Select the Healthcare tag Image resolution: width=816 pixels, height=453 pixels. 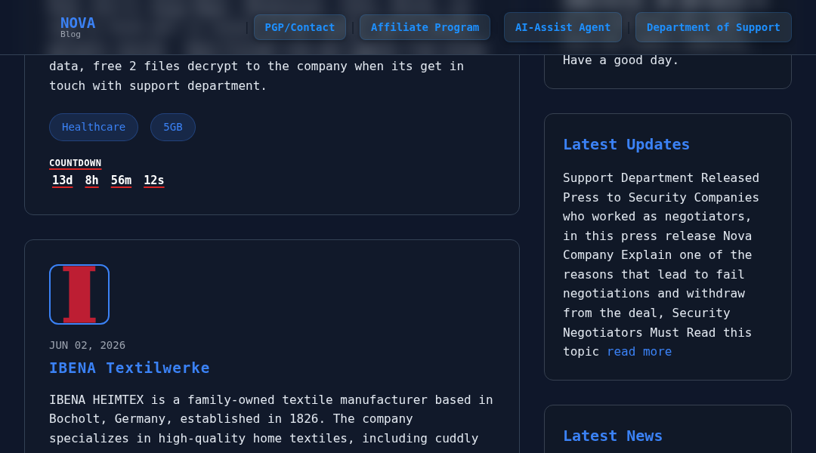coord(94,127)
